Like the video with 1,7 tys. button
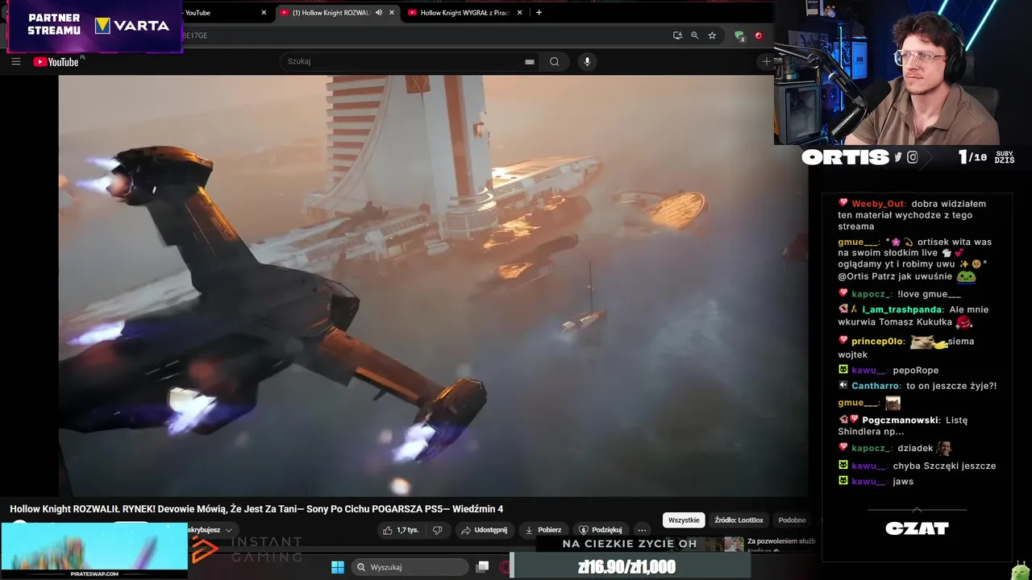1032x580 pixels. click(x=401, y=530)
